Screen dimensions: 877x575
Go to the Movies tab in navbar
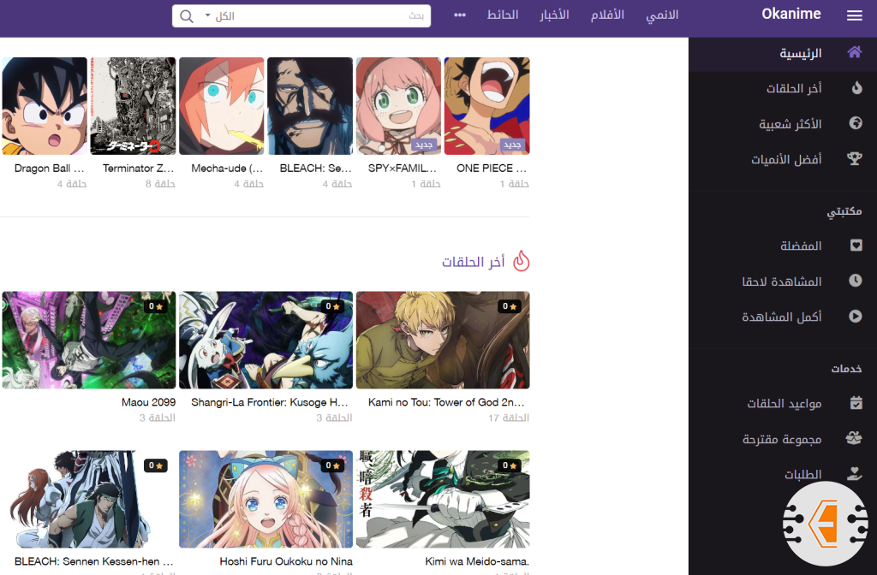pyautogui.click(x=608, y=15)
